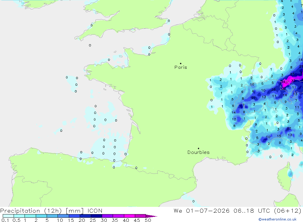Screen dimensions: 303x222
Task: Pick the 35–40 mm legend swatch
Action: pyautogui.click(x=118, y=216)
